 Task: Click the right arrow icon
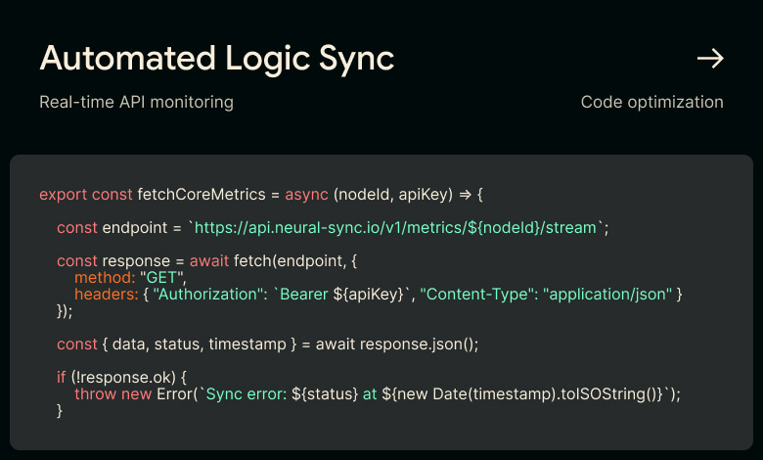pos(710,59)
